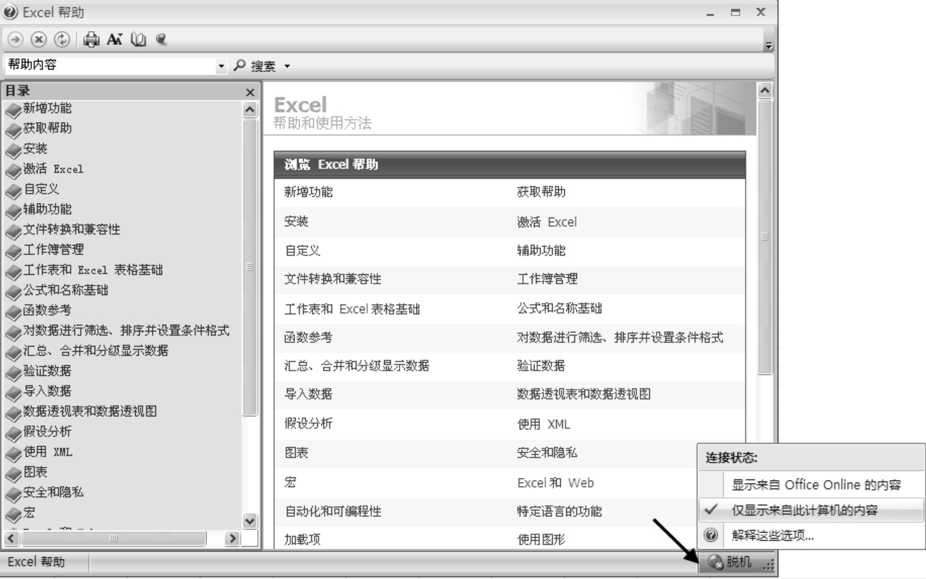Open the 函数参考 link in browse table

[x=308, y=337]
